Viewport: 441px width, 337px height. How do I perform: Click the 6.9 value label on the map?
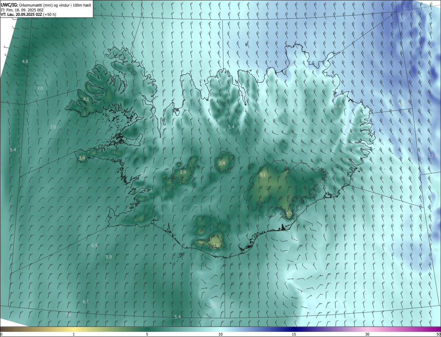[x=94, y=246]
